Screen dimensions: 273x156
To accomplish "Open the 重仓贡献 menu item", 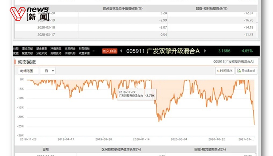I will coord(27,48).
